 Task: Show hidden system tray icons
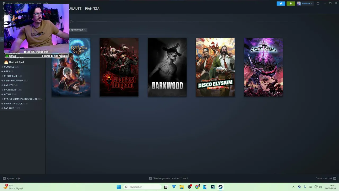(293, 187)
